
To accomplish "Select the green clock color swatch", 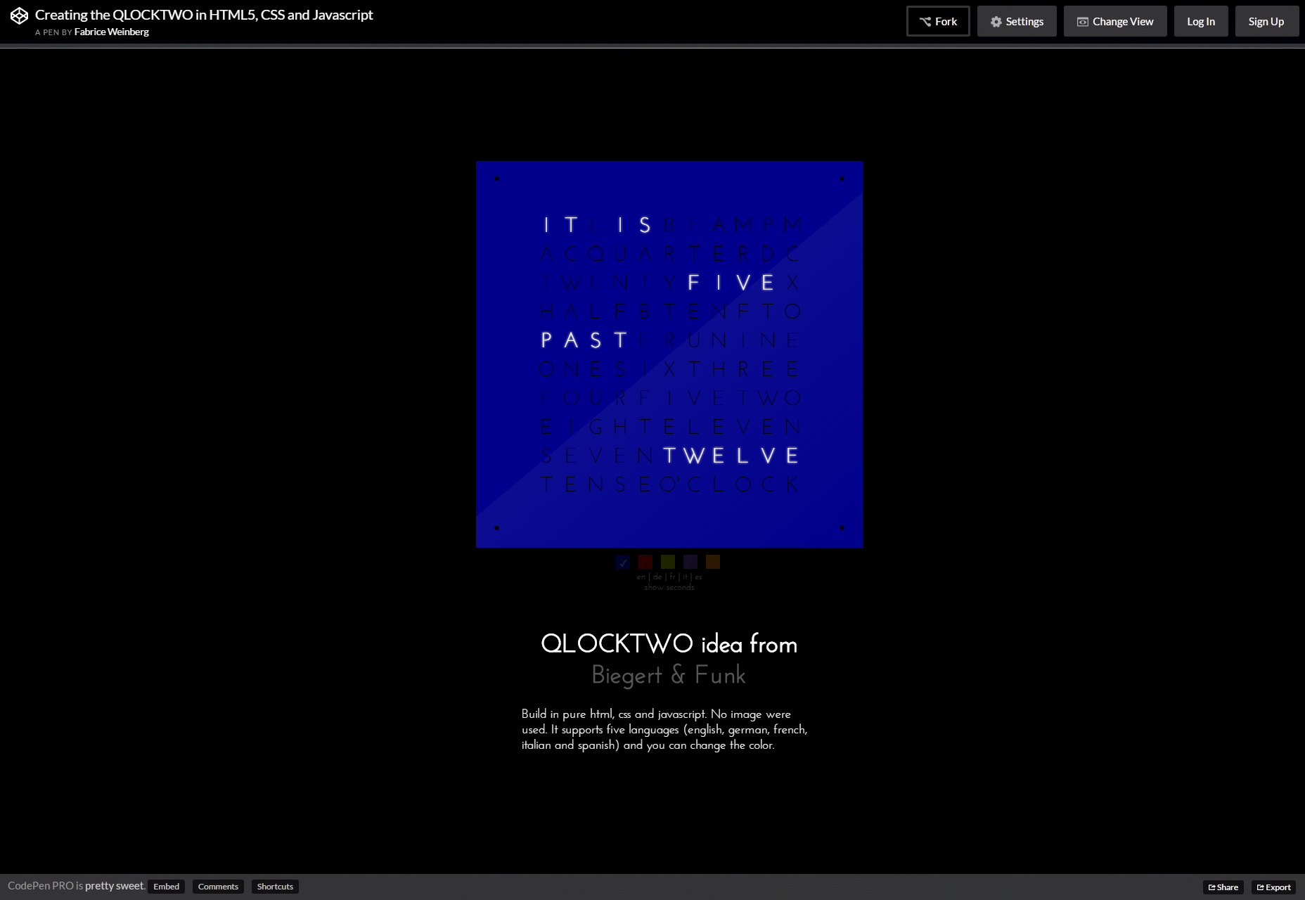I will [668, 562].
